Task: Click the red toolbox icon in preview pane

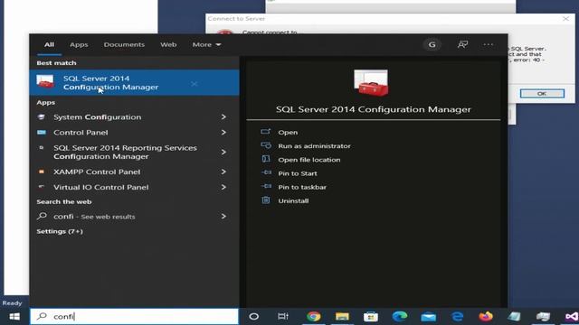Action: tap(371, 83)
